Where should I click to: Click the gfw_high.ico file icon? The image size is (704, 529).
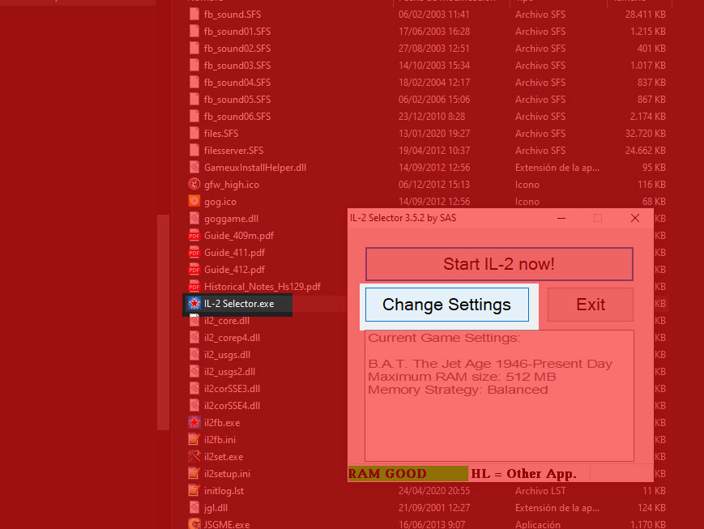(x=194, y=184)
